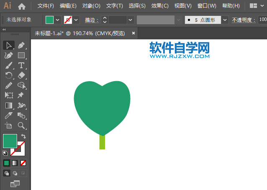267x190 pixels.
Task: Swap fill and stroke colors
Action: coord(23,136)
